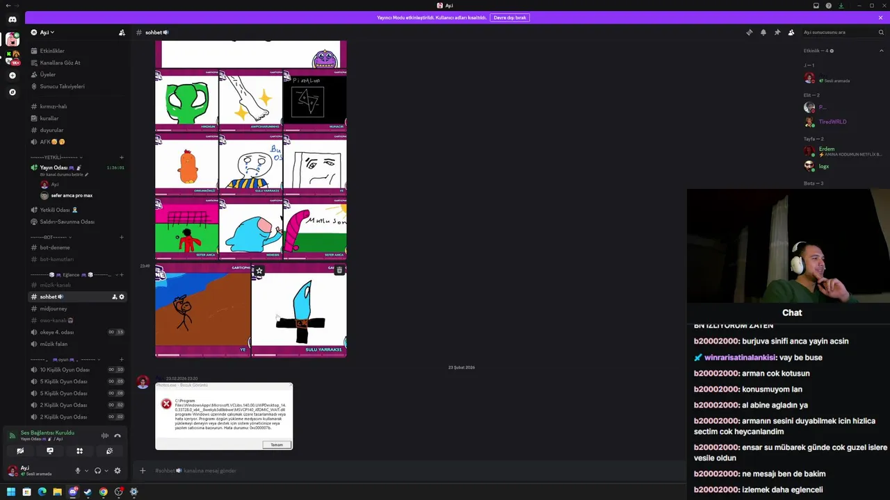Viewport: 890px width, 500px height.
Task: Open Erdem member in member list
Action: 841,151
